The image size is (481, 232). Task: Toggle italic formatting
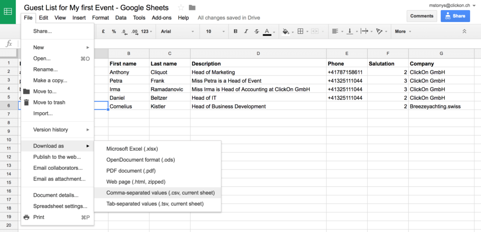pyautogui.click(x=246, y=32)
